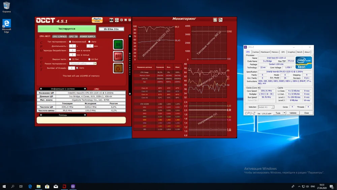Screen dimensions: 337x190
Task: Open the Mainboard tab in CPU-Z
Action: pyautogui.click(x=265, y=52)
